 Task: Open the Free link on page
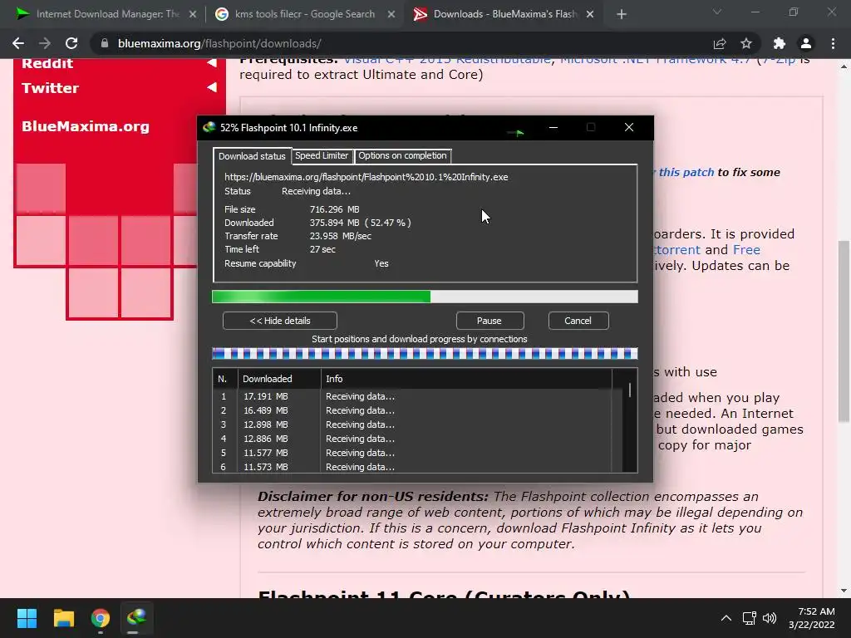click(x=746, y=249)
